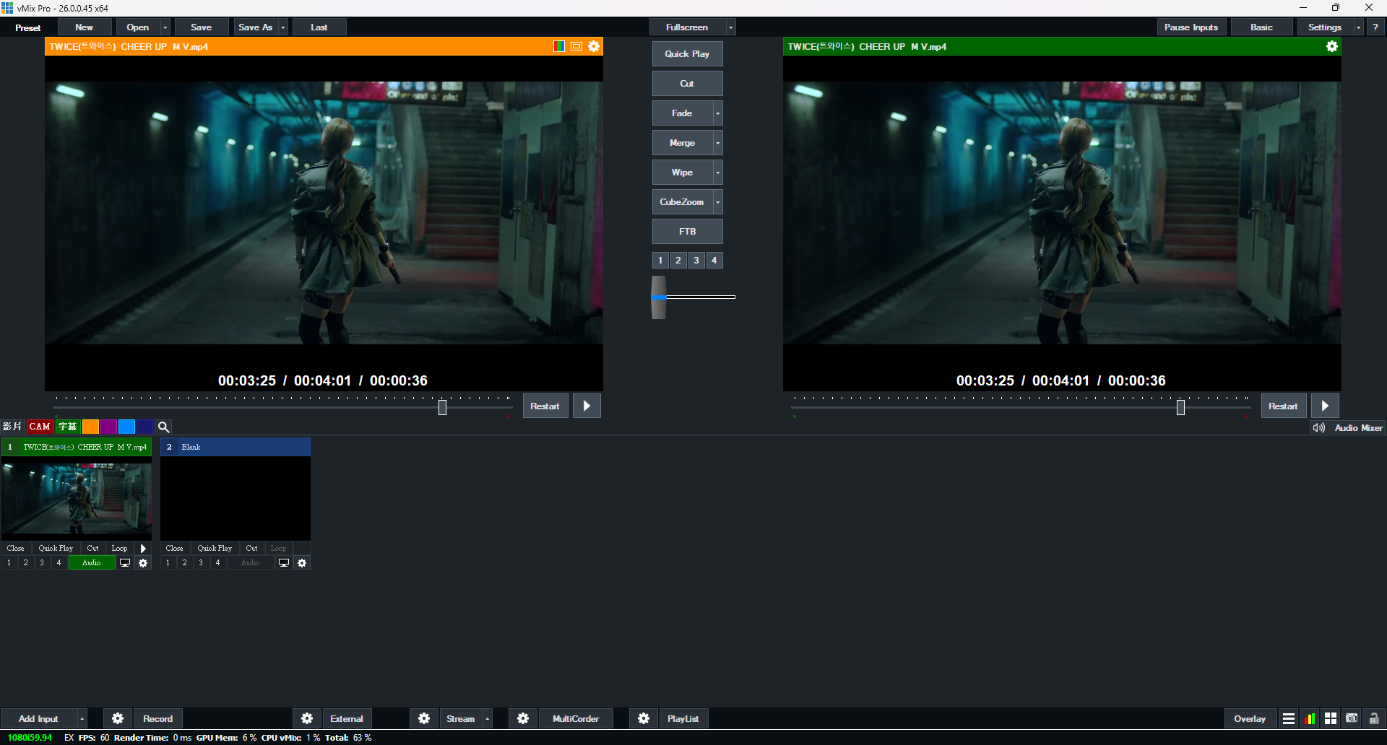Open the help question mark

point(1375,27)
